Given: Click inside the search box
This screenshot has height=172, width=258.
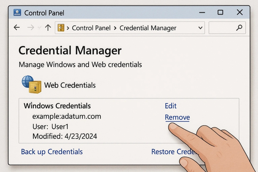Looking at the screenshot, I should pos(222,28).
